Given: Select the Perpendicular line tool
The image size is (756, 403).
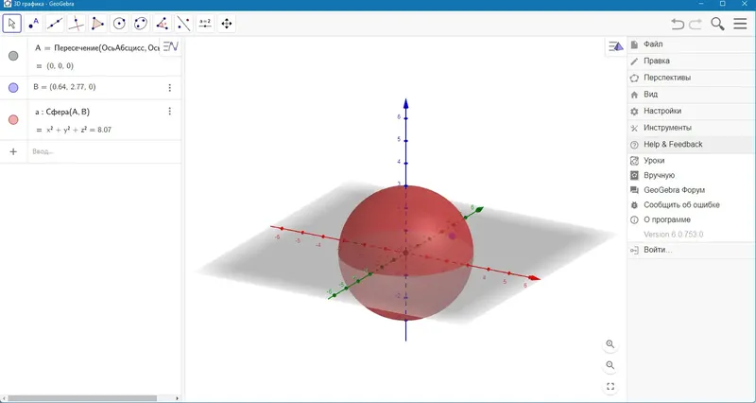Looking at the screenshot, I should (77, 23).
